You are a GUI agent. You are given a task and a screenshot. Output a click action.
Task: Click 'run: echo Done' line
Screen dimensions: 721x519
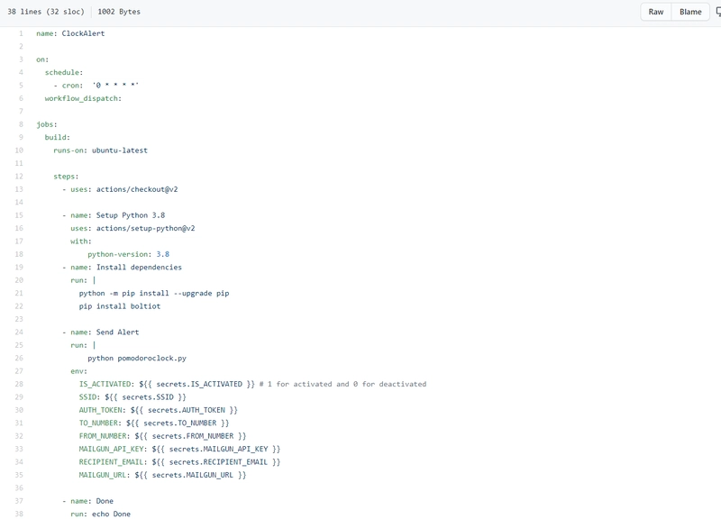click(101, 514)
